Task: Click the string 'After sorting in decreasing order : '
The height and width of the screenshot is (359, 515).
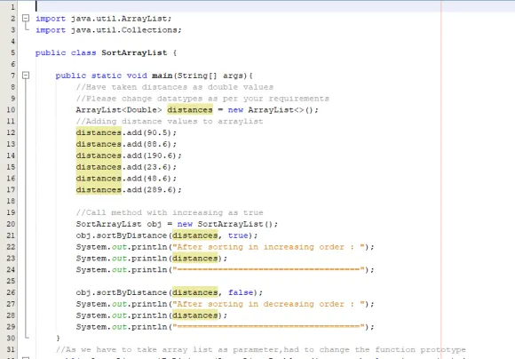Action: (x=268, y=304)
